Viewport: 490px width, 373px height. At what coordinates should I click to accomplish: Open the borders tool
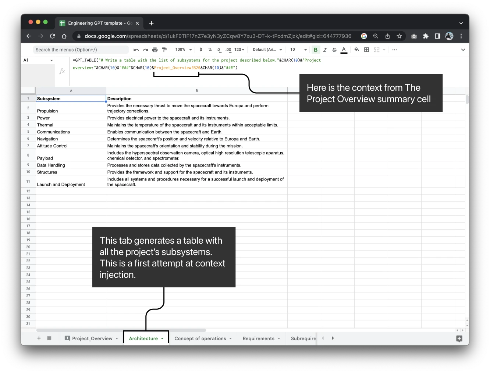(367, 50)
